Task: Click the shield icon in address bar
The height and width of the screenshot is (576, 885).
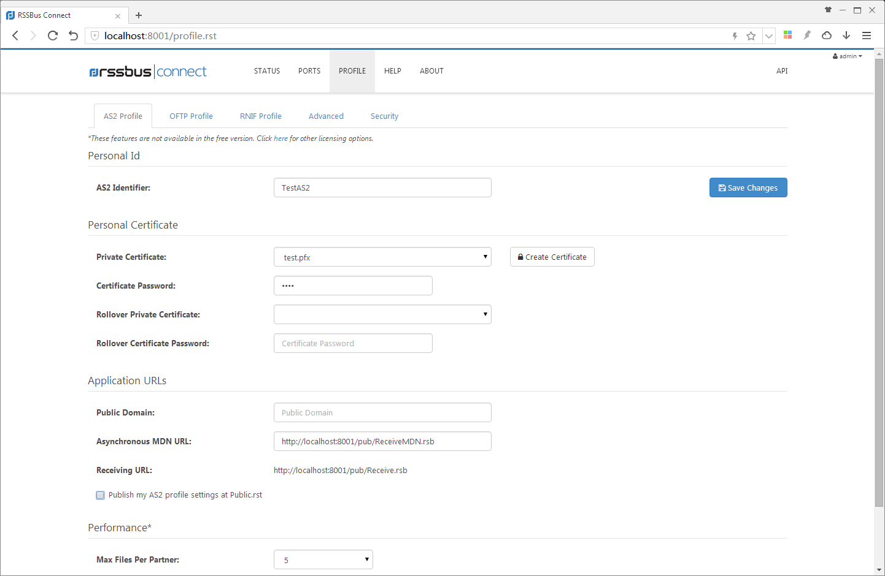Action: tap(95, 36)
